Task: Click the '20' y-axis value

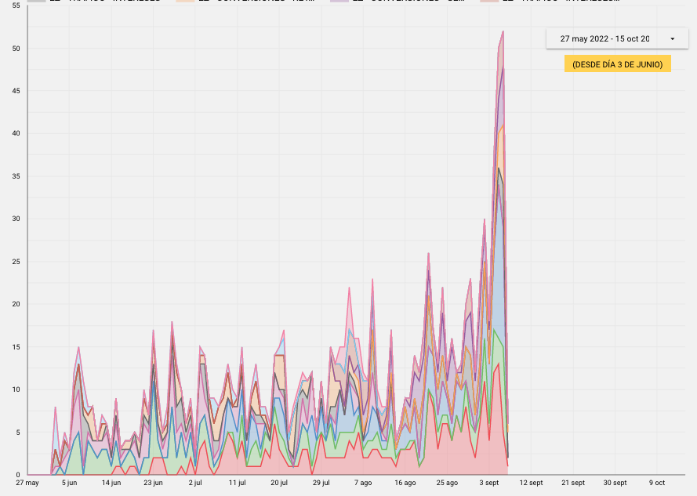Action: (16, 305)
